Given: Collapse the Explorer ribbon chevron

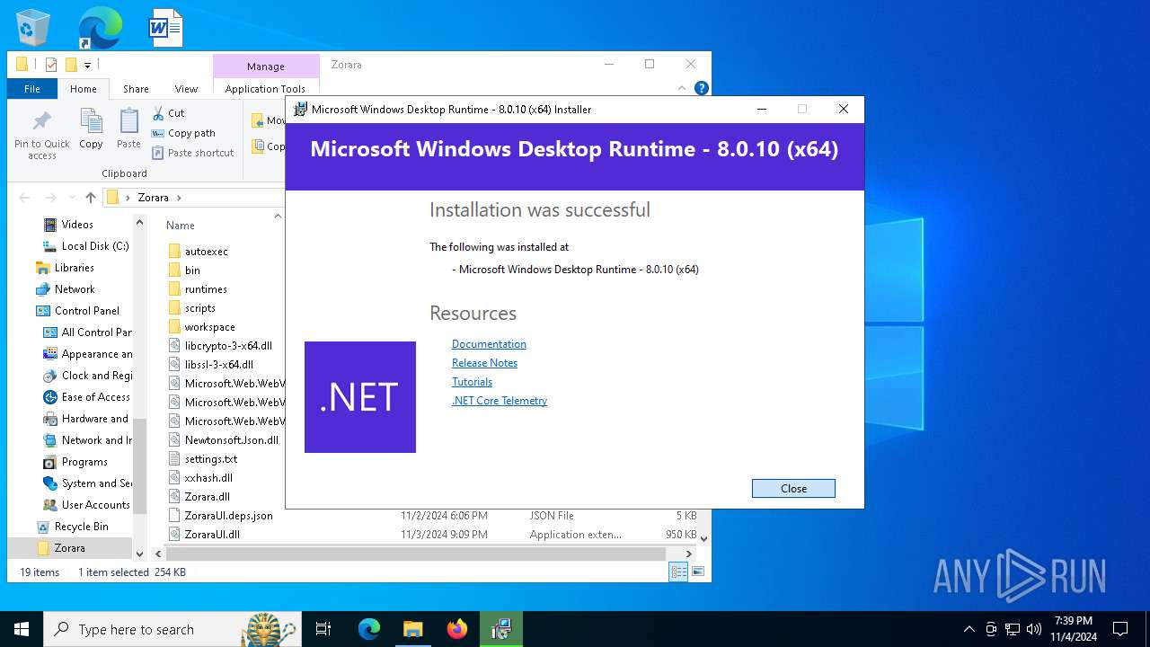Looking at the screenshot, I should click(x=683, y=88).
